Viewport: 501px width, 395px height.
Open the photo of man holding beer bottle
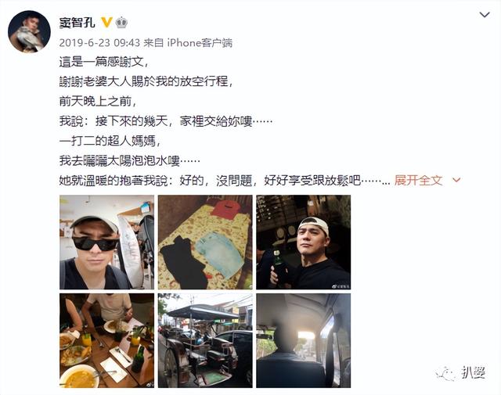tap(304, 242)
